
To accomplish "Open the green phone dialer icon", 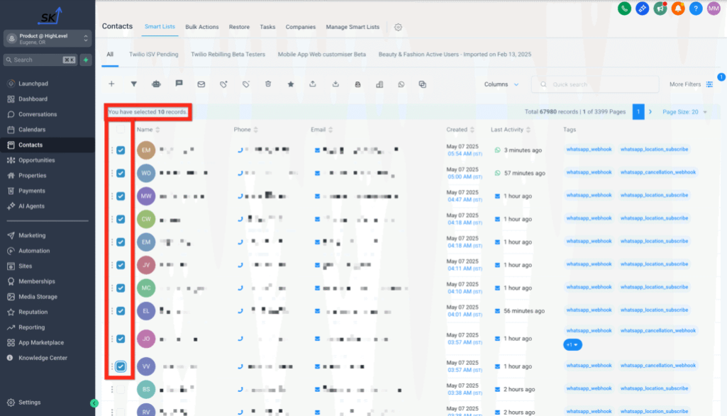I will (x=624, y=9).
